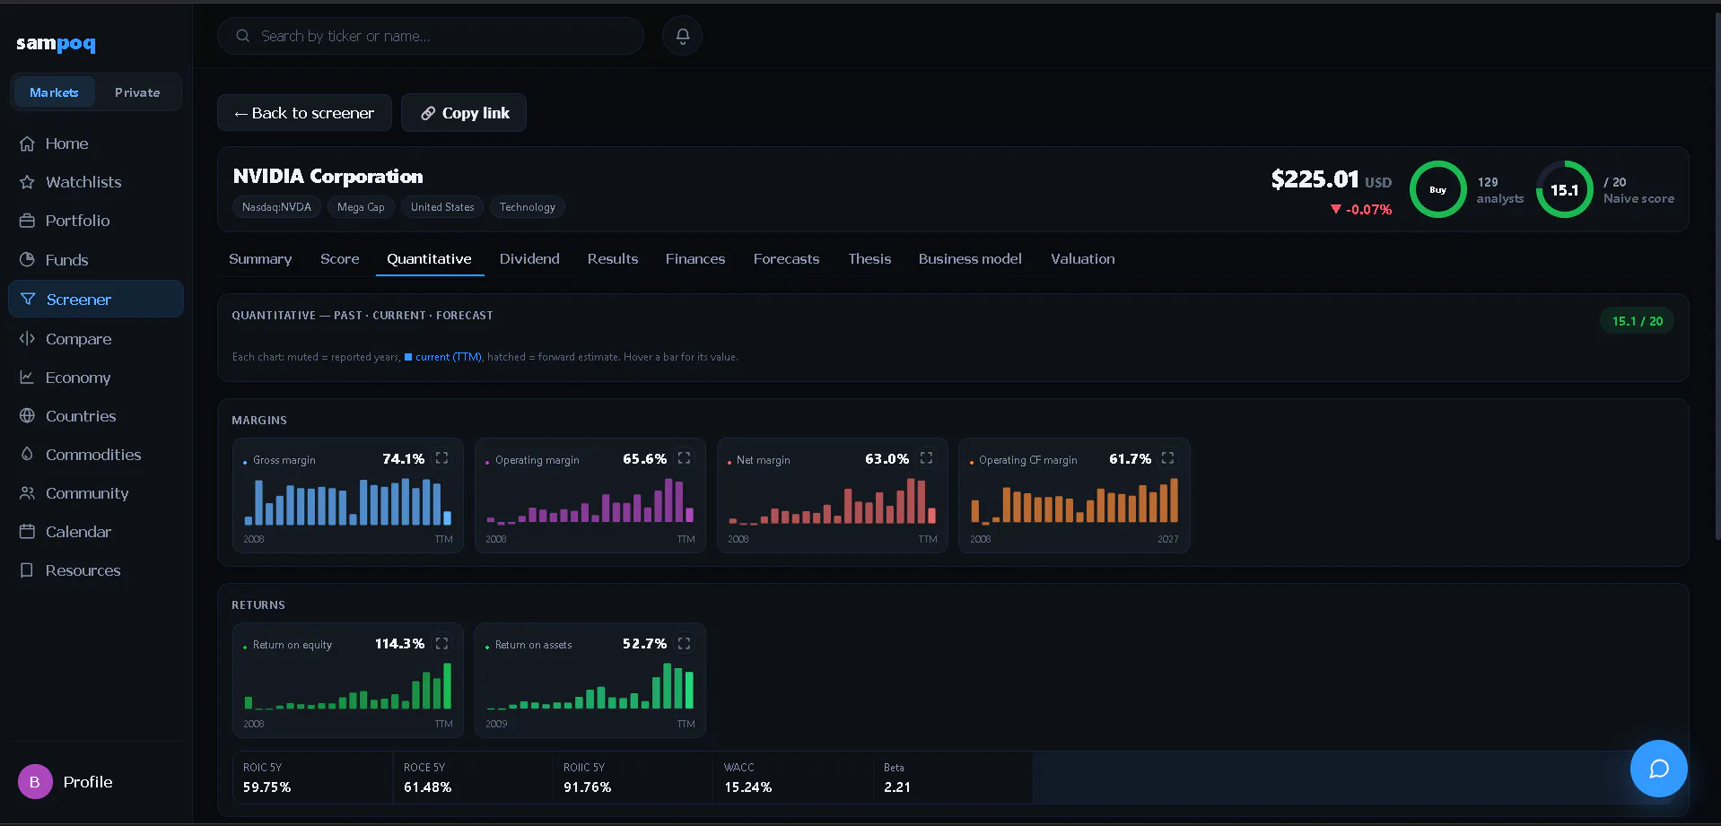Click the $225.01 share price

(x=1315, y=179)
